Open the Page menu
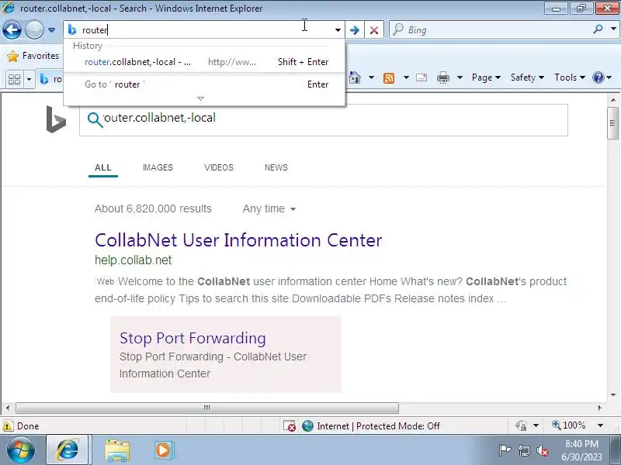This screenshot has height=465, width=621. coord(487,77)
